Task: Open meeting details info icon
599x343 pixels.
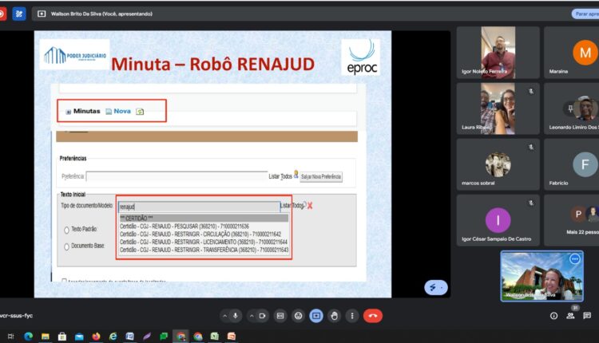Action: [553, 316]
